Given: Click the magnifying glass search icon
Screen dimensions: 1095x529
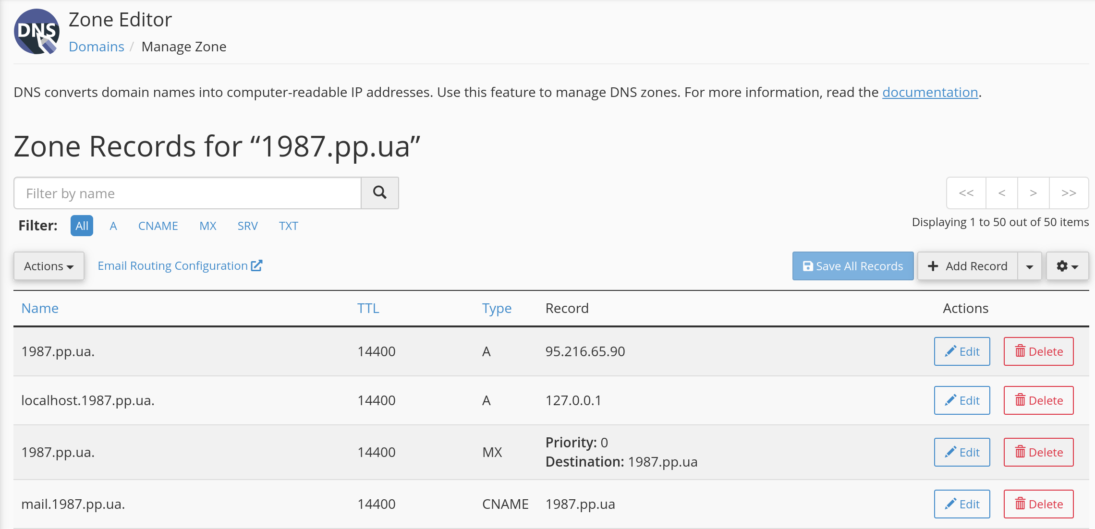Looking at the screenshot, I should pos(379,193).
